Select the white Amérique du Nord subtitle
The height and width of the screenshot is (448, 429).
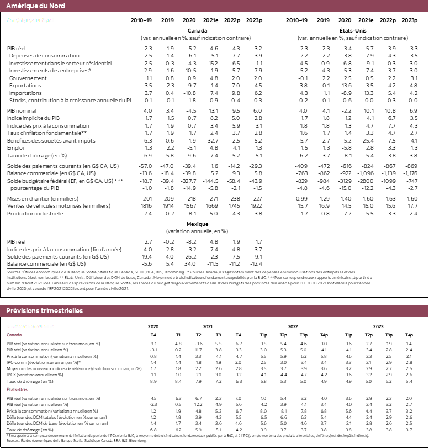pyautogui.click(x=30, y=20)
